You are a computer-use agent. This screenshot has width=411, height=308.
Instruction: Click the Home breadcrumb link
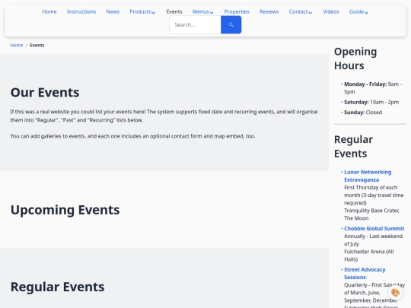tap(17, 46)
